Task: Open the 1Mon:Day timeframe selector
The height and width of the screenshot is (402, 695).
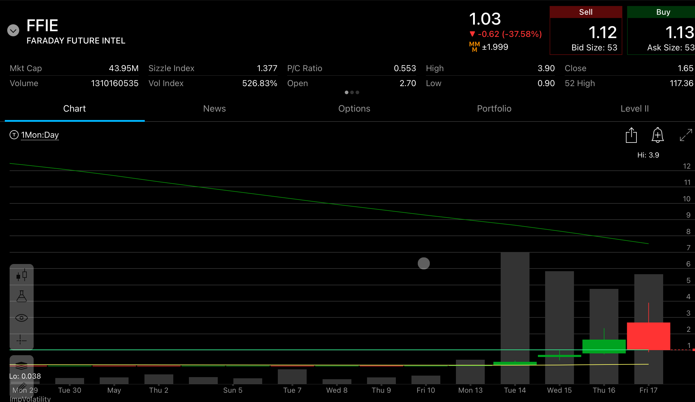Action: point(40,135)
